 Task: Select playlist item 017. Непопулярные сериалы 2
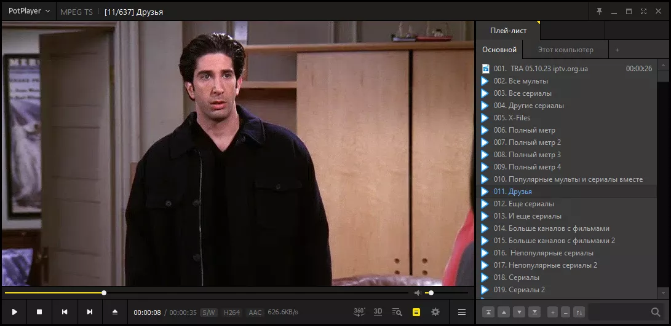(566, 265)
